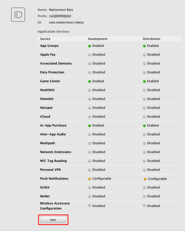Click Distribution Enabled text for In-App Purchase
The width and height of the screenshot is (185, 231).
coord(153,125)
